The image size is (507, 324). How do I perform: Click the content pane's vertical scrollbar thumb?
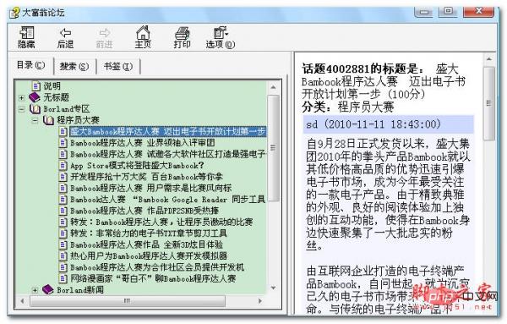489,103
